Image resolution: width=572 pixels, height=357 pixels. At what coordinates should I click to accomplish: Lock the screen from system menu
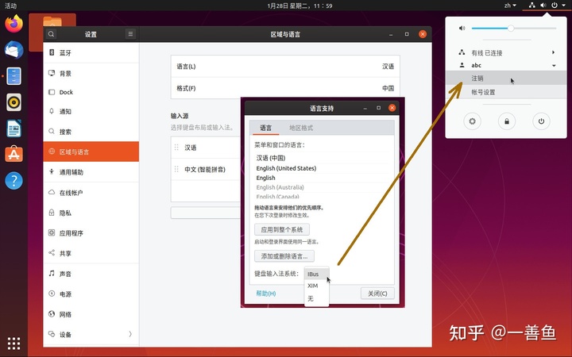click(x=507, y=121)
